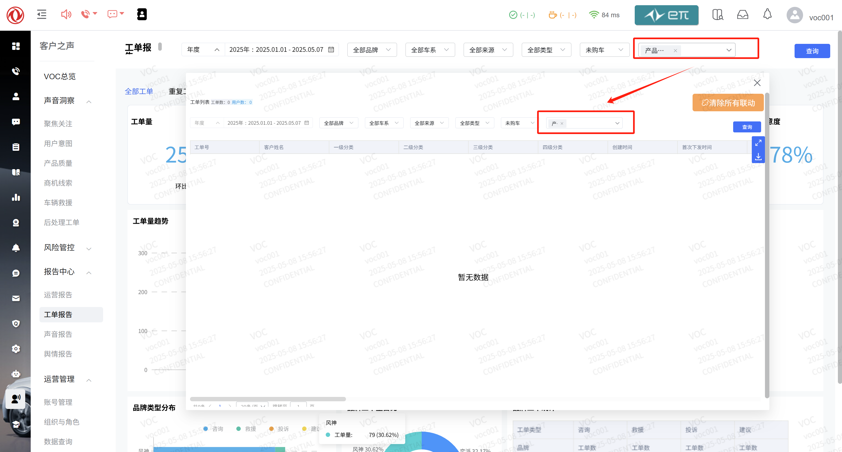
Task: Open the 全部车系 dropdown in top filter bar
Action: click(x=430, y=50)
